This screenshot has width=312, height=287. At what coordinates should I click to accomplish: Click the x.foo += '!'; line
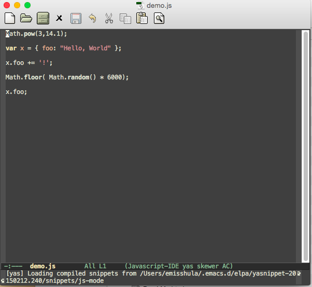click(x=29, y=63)
